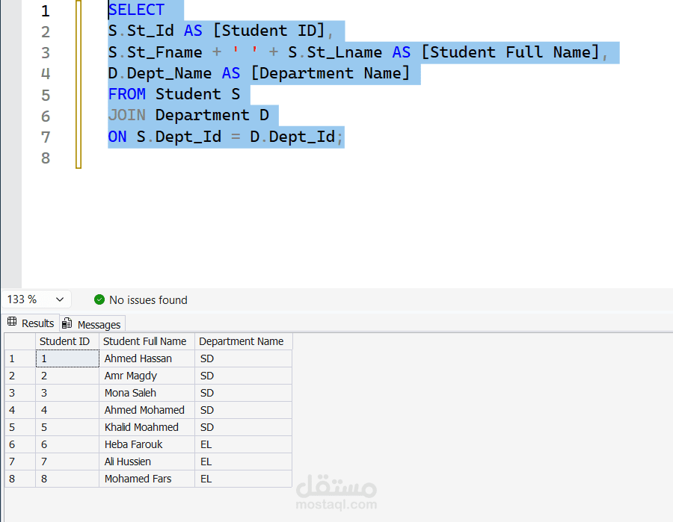Select the Ali Hussien cell
Viewport: 673px width, 522px height.
point(147,462)
